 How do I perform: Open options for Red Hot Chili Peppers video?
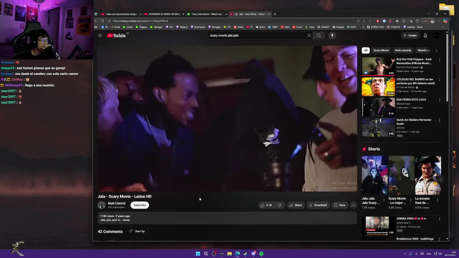tap(440, 60)
